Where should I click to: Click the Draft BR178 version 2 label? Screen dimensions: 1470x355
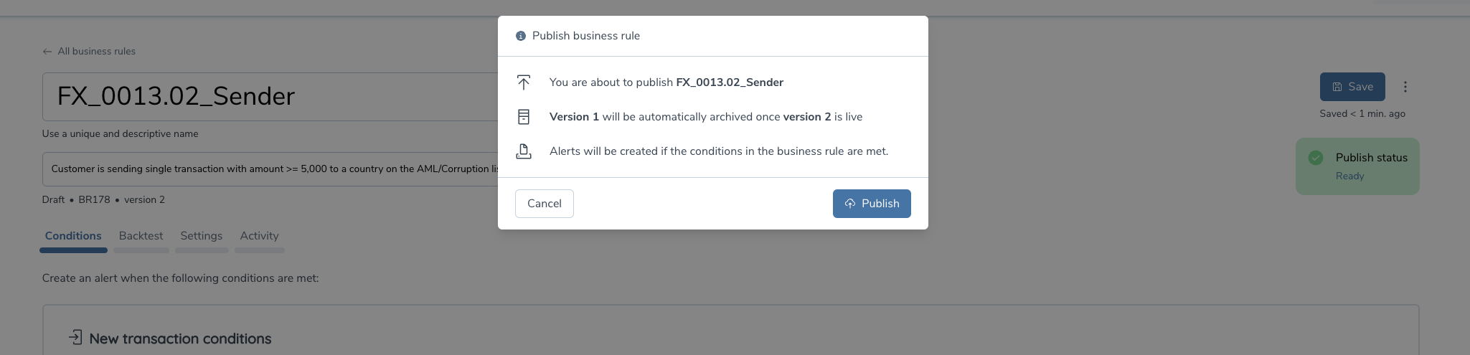click(x=103, y=200)
